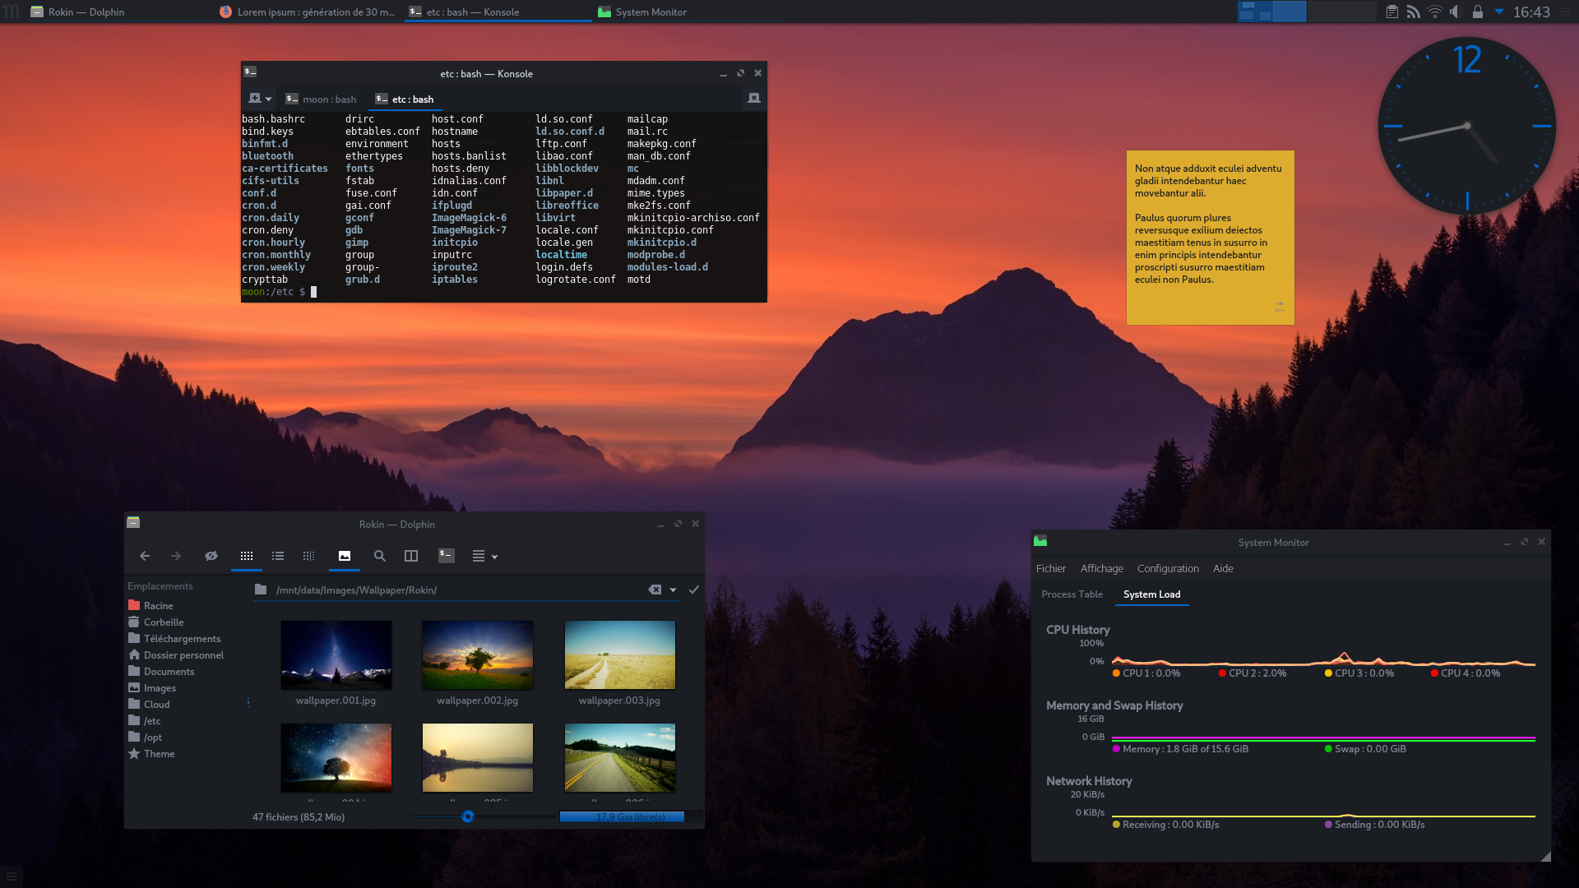Expand location history dropdown in Dolphin
This screenshot has width=1579, height=888.
(674, 590)
